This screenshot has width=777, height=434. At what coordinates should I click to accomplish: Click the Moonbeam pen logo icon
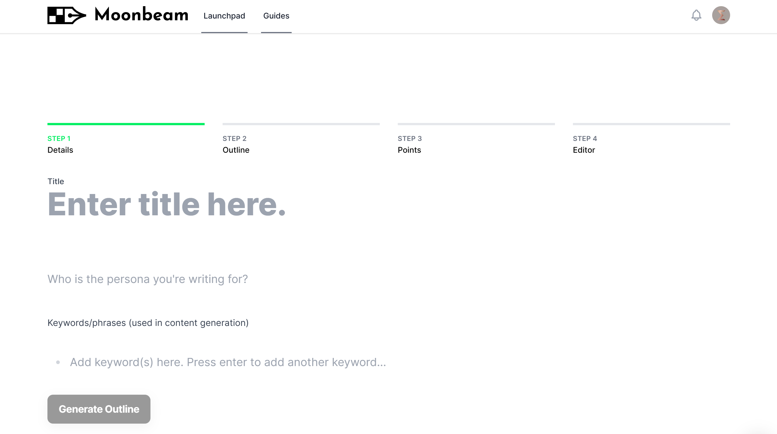67,15
